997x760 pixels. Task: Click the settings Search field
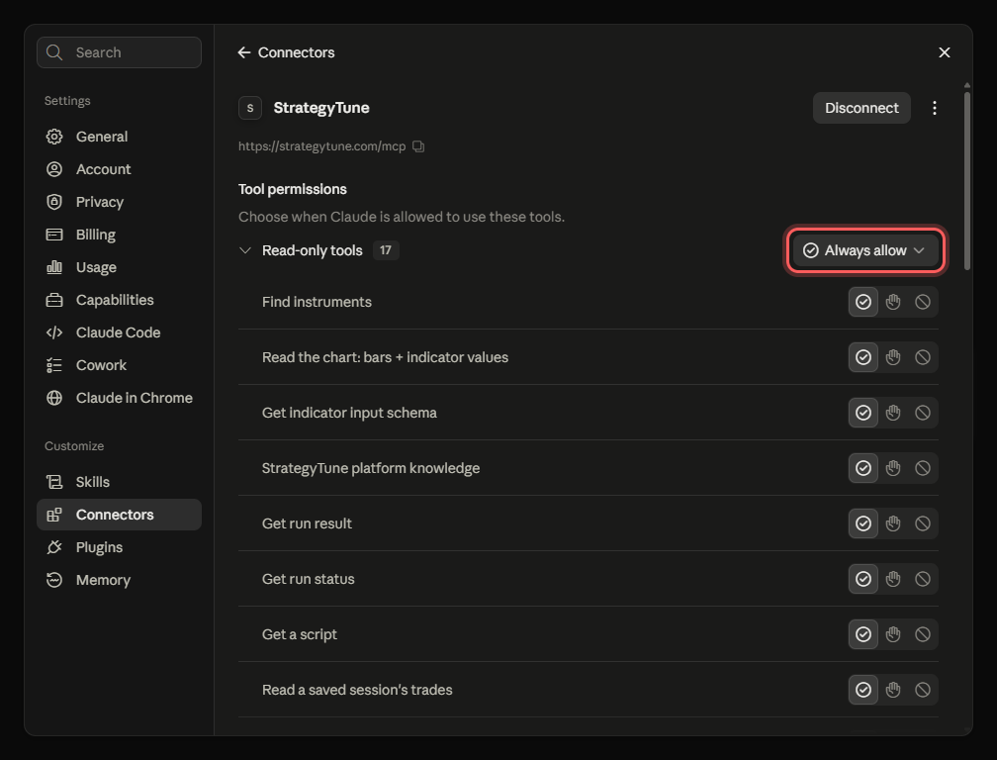pyautogui.click(x=119, y=52)
